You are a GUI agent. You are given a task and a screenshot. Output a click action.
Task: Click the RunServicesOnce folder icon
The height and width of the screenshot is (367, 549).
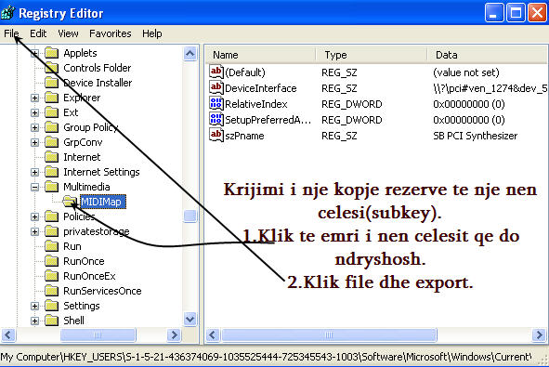pyautogui.click(x=51, y=291)
